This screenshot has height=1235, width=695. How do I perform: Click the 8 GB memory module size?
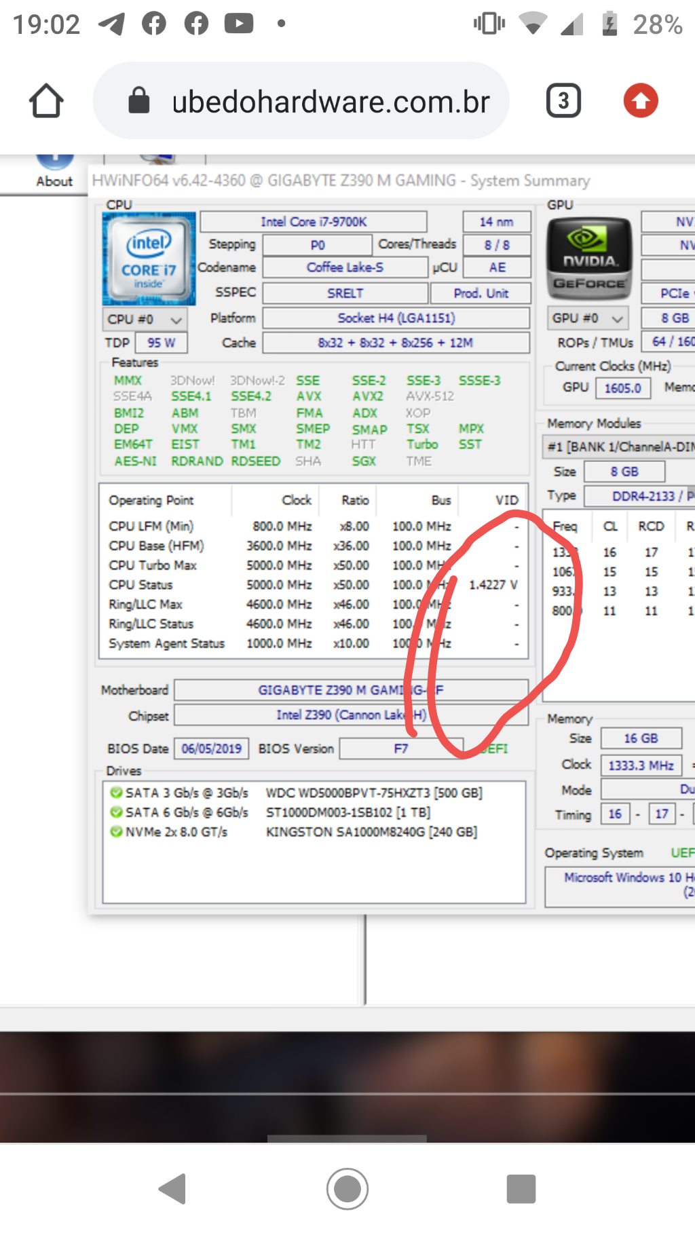tap(624, 472)
